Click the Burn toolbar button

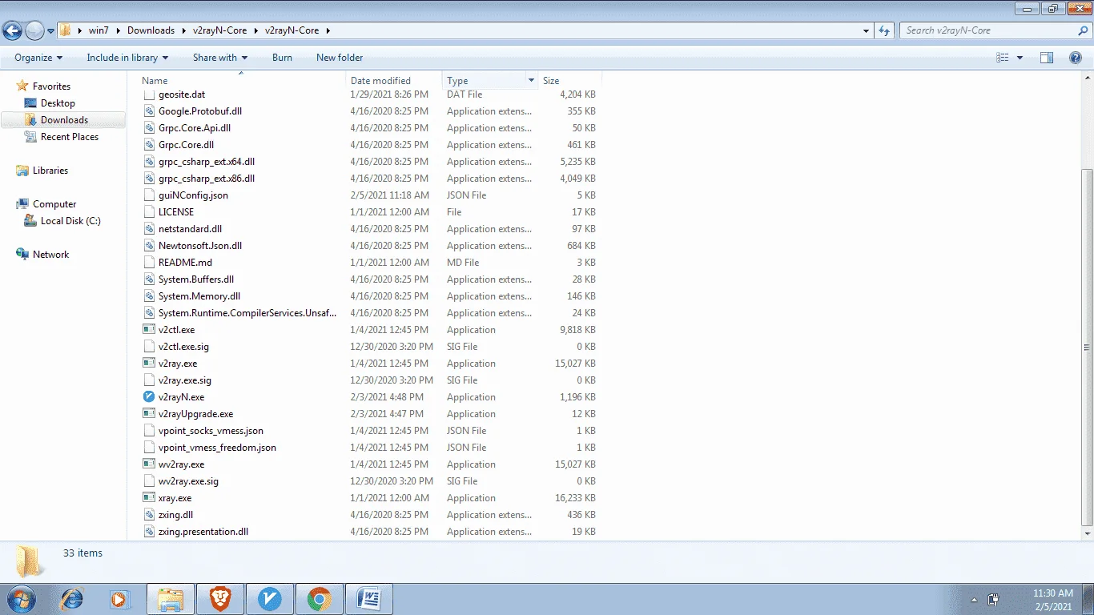coord(282,58)
